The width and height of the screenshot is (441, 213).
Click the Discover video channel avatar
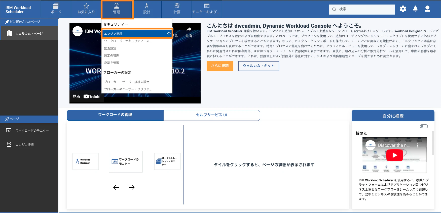[x=371, y=145]
